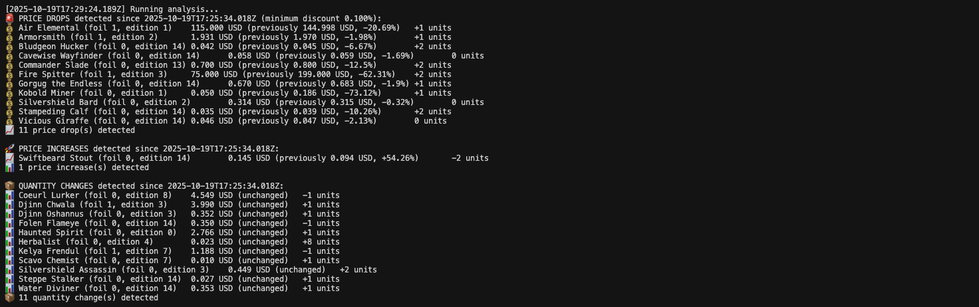979x307 pixels.
Task: Click the rocket icon beside PRICE INCREASES
Action: [9, 149]
